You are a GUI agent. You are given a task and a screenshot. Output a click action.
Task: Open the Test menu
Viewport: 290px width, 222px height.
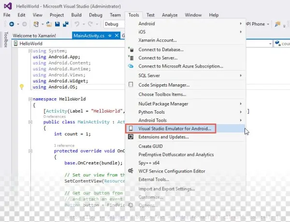tap(150, 15)
